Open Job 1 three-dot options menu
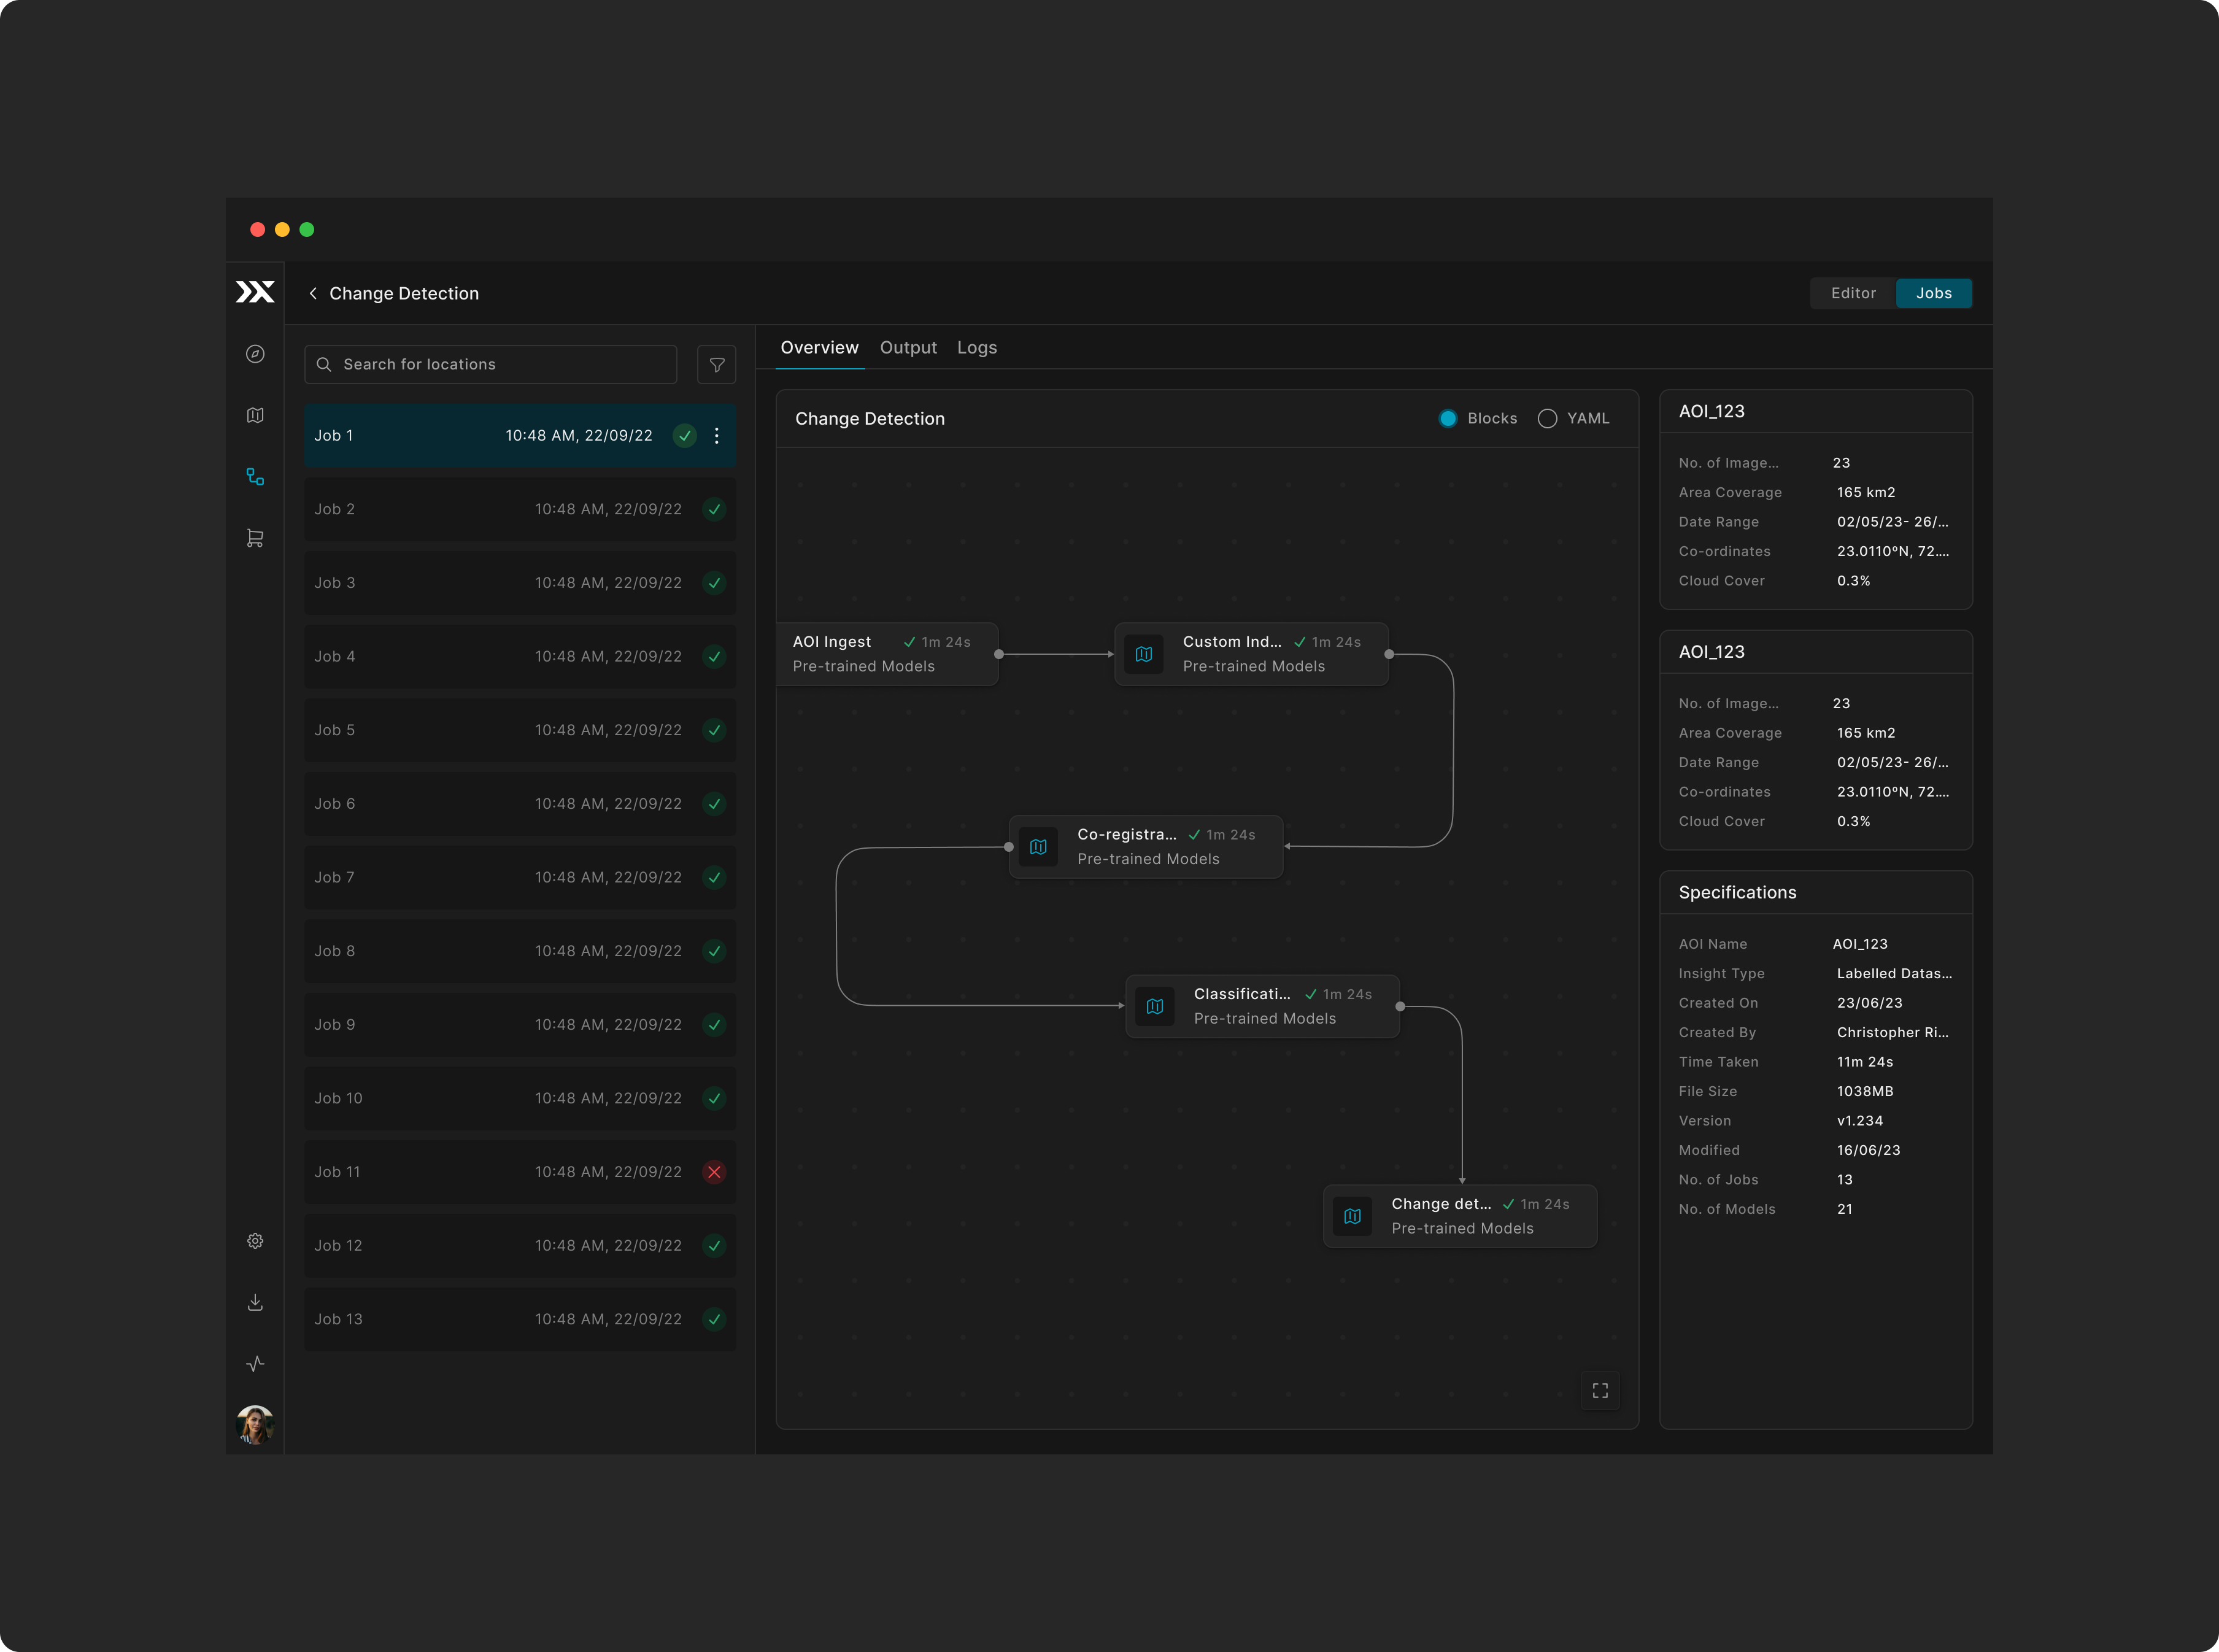 click(716, 436)
